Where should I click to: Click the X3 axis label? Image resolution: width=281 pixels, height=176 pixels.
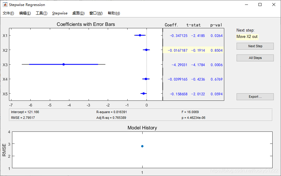(5, 65)
